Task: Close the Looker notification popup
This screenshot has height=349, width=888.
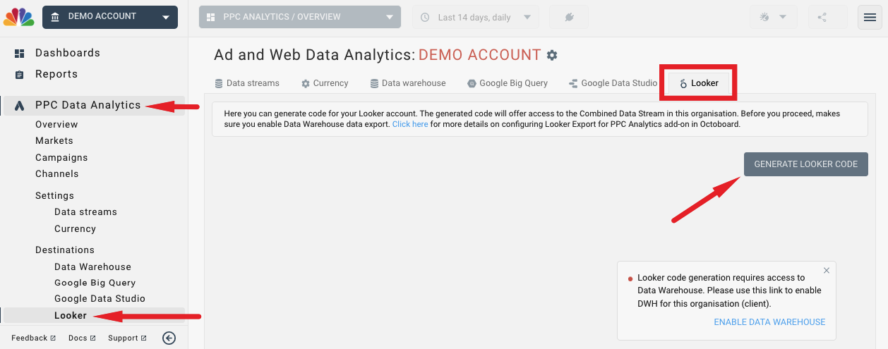Action: (x=827, y=270)
